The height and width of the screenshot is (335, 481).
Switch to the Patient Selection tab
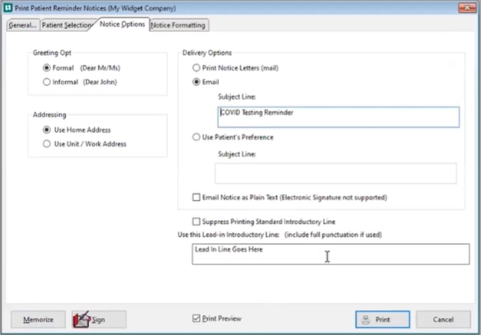click(67, 25)
